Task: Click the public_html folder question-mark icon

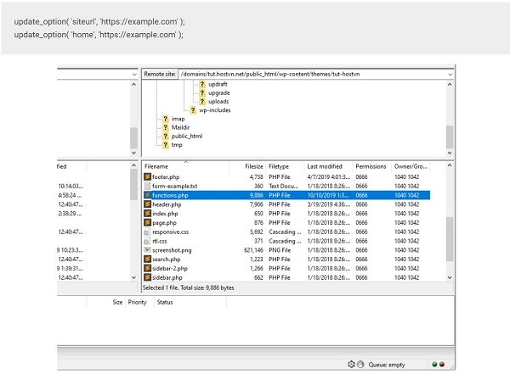Action: pyautogui.click(x=166, y=136)
